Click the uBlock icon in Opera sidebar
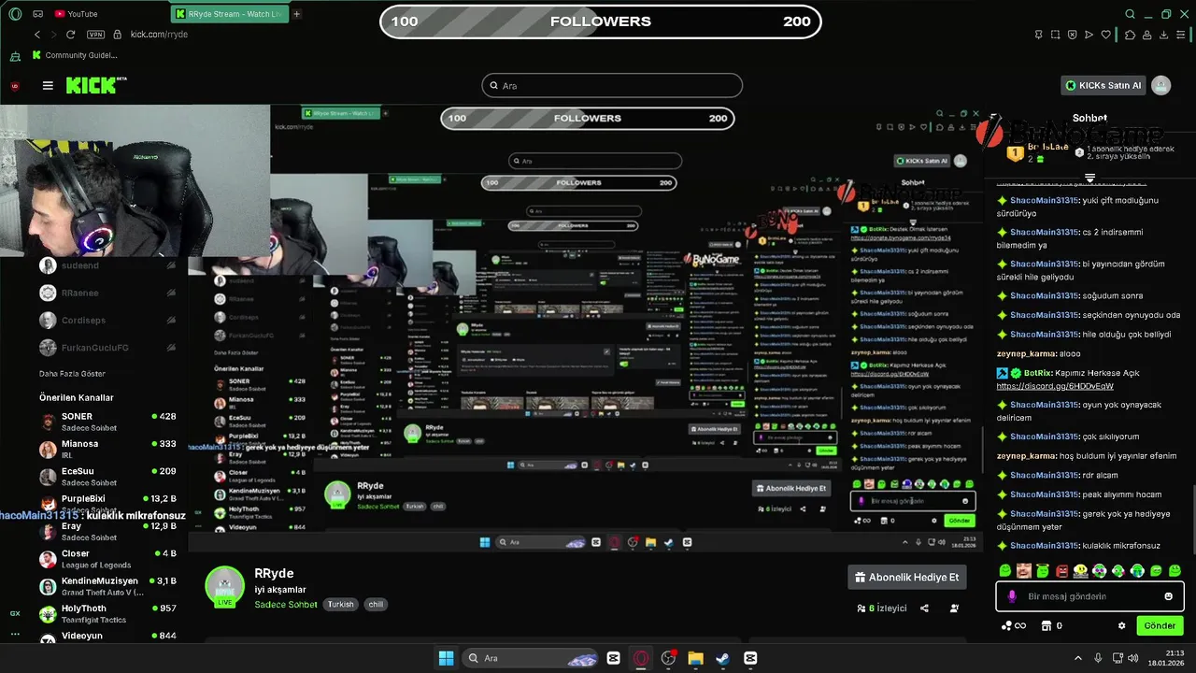 coord(15,86)
